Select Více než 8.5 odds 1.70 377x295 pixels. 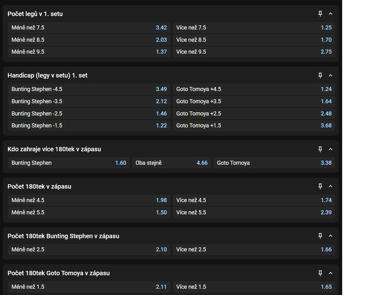(x=254, y=40)
